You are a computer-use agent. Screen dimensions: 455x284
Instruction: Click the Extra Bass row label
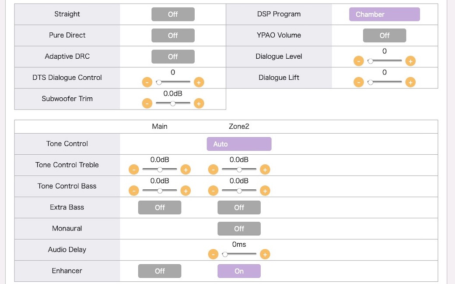[67, 207]
